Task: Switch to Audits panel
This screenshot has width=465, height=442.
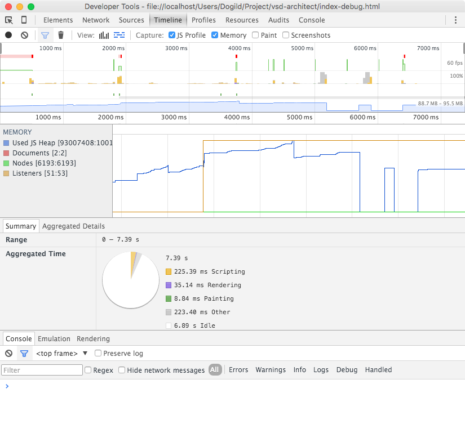Action: point(278,20)
